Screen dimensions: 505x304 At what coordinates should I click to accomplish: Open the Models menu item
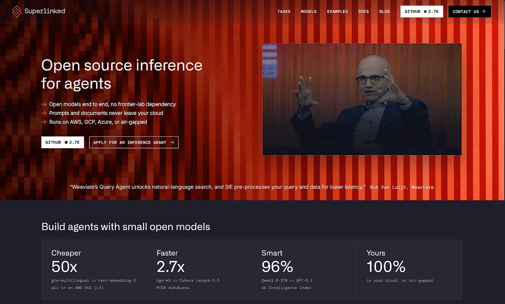(x=309, y=11)
